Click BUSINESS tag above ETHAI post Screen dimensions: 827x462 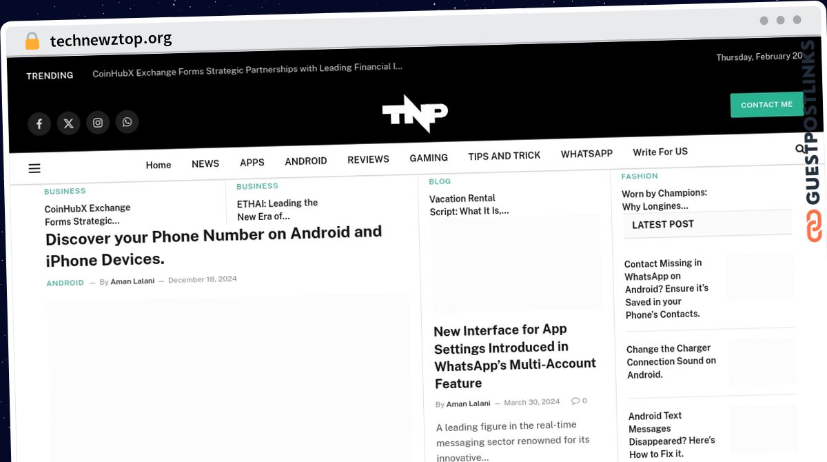(257, 186)
